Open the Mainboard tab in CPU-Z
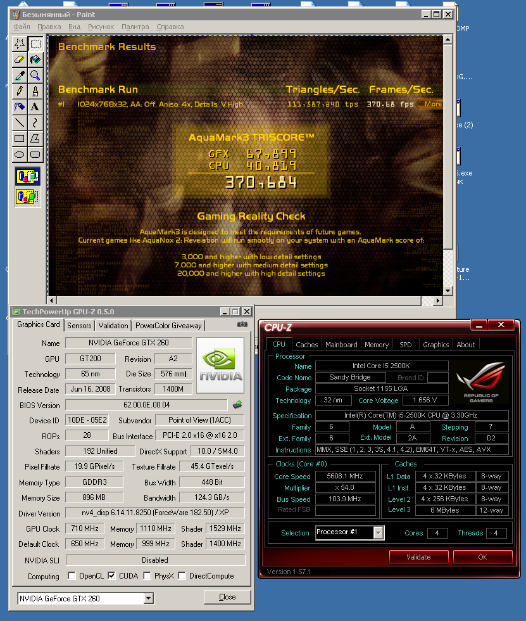 tap(341, 345)
